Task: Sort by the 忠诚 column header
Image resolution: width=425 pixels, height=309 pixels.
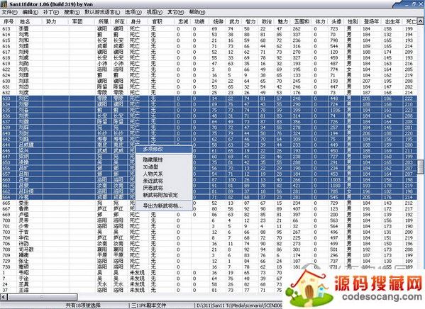Action: [182, 21]
